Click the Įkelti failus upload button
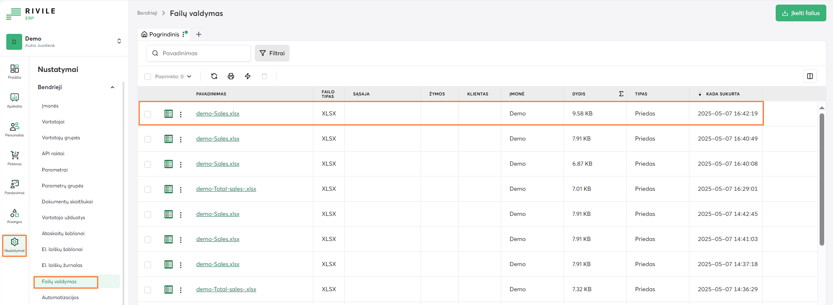 click(800, 13)
